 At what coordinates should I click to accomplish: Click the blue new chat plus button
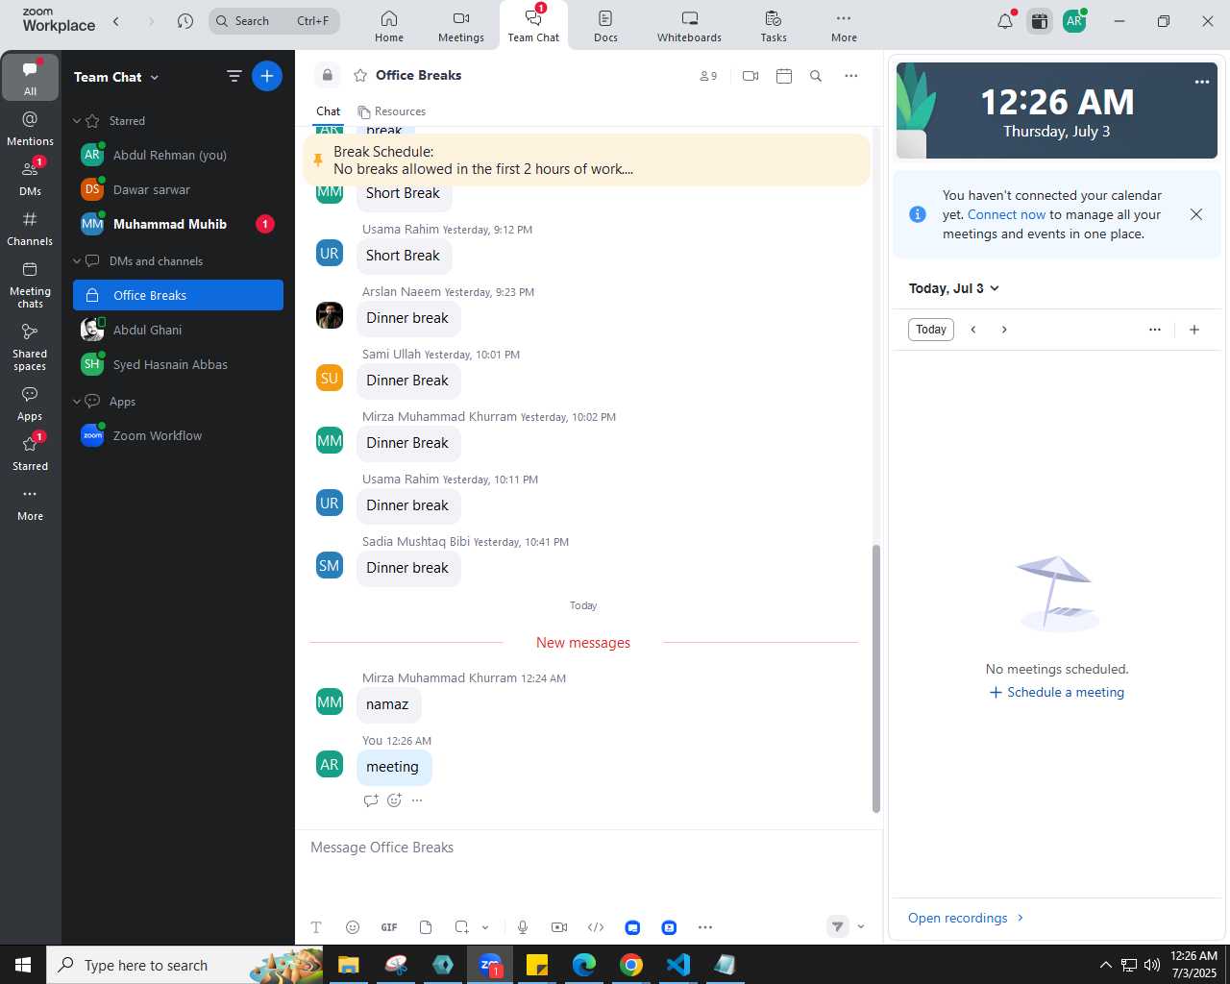coord(267,76)
